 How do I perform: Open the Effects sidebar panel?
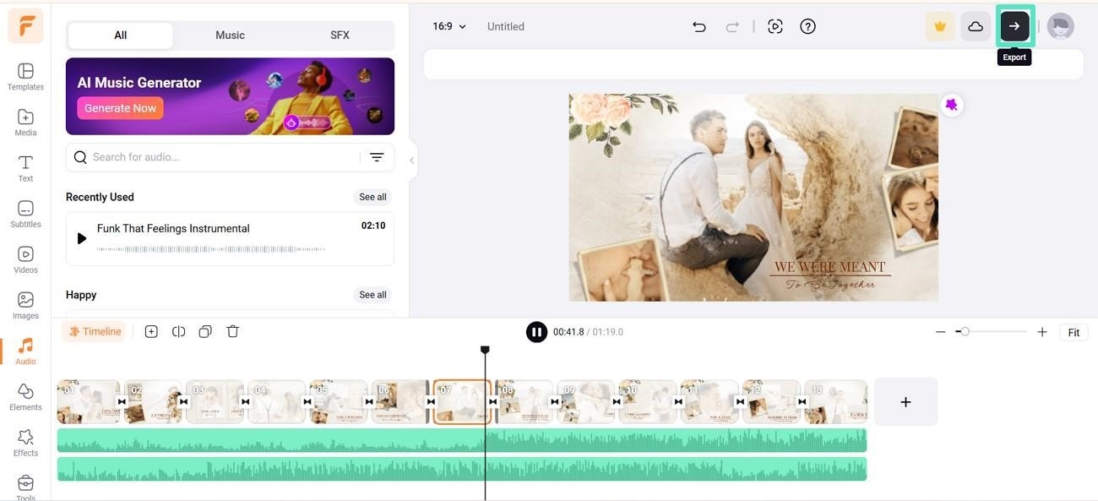25,442
